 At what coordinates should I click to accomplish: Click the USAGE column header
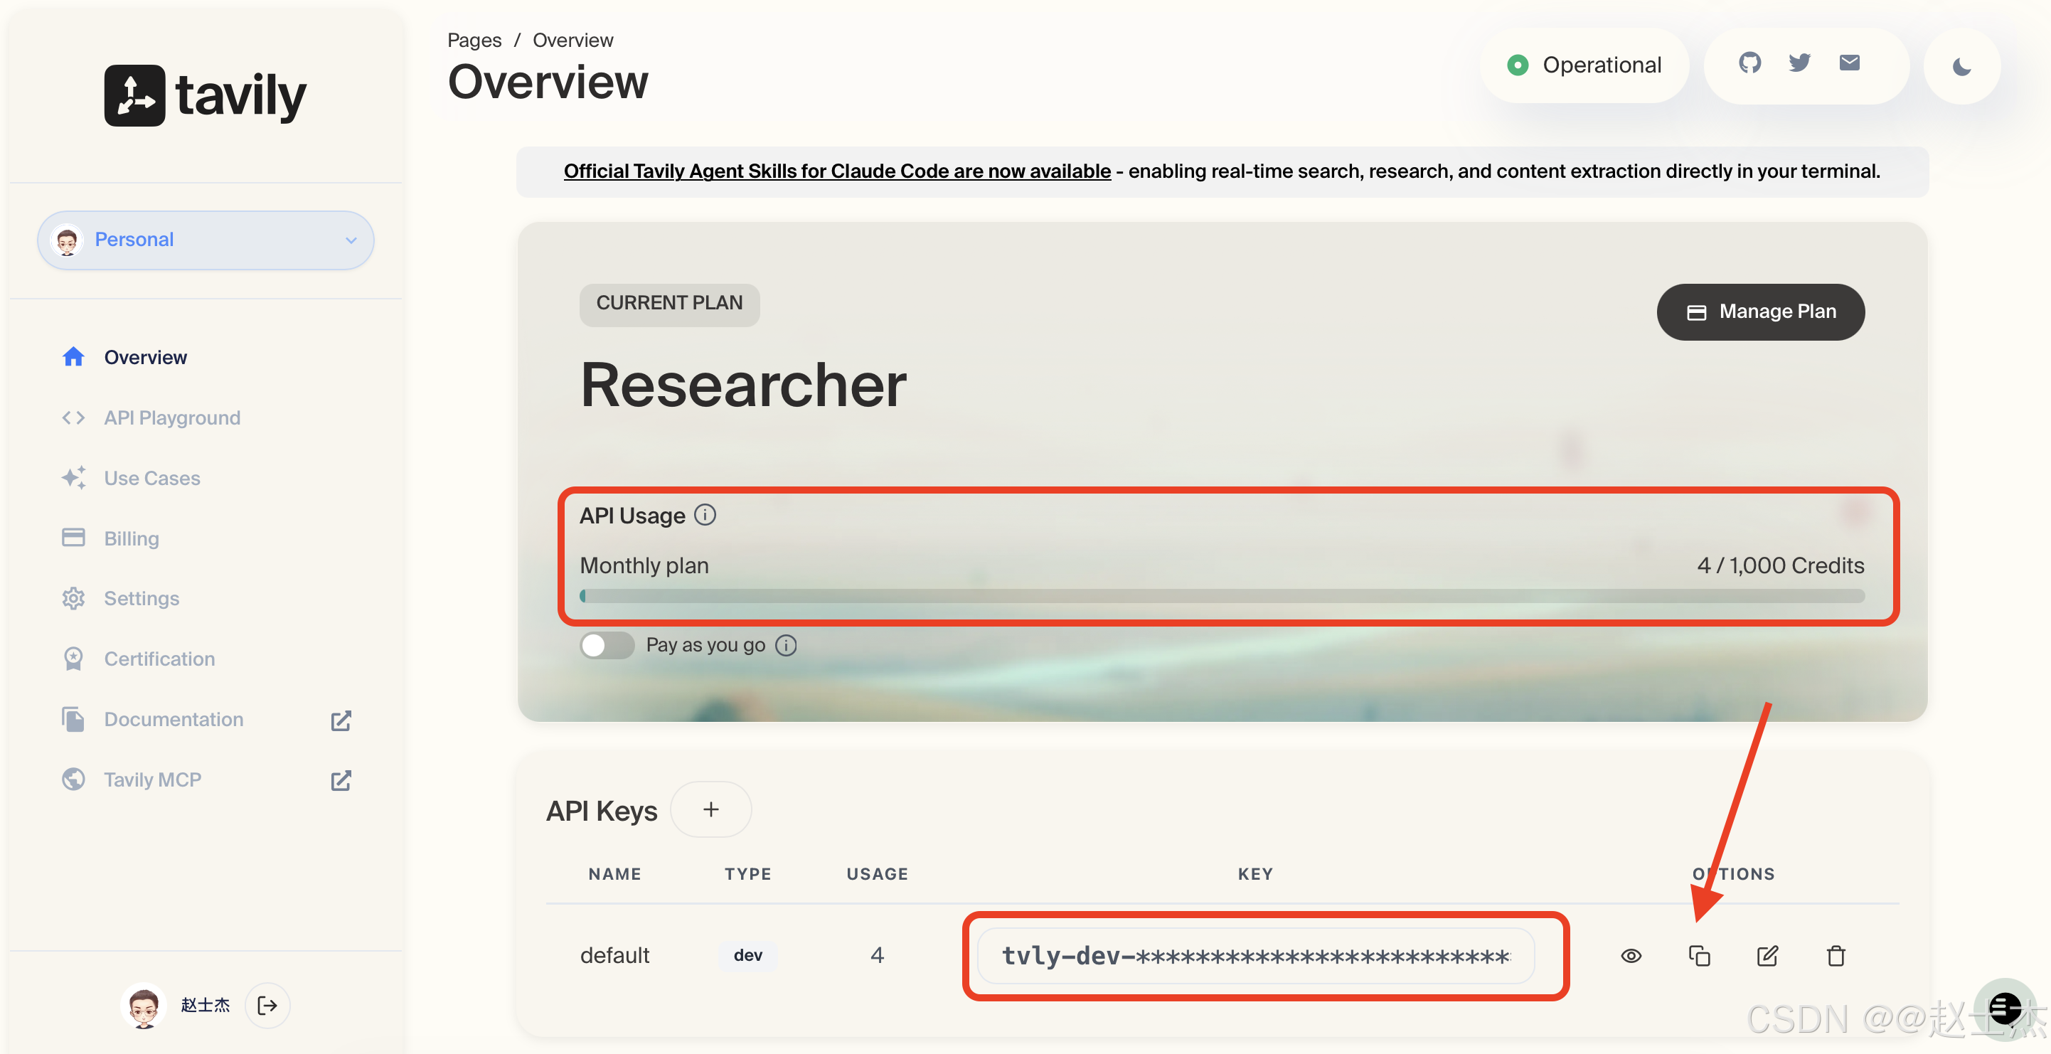point(878,874)
